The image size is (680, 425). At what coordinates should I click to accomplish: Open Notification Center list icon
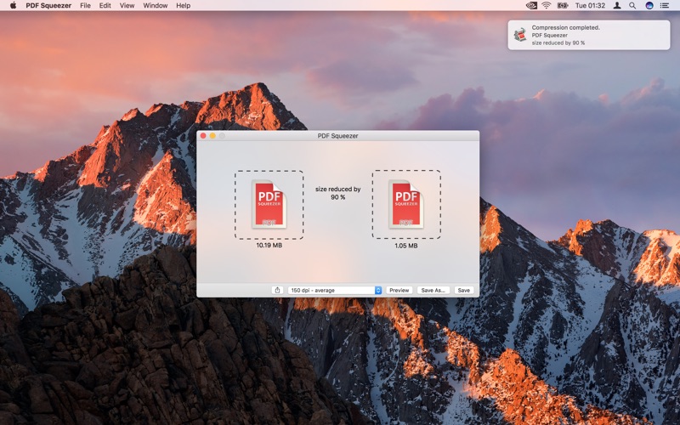pyautogui.click(x=667, y=5)
